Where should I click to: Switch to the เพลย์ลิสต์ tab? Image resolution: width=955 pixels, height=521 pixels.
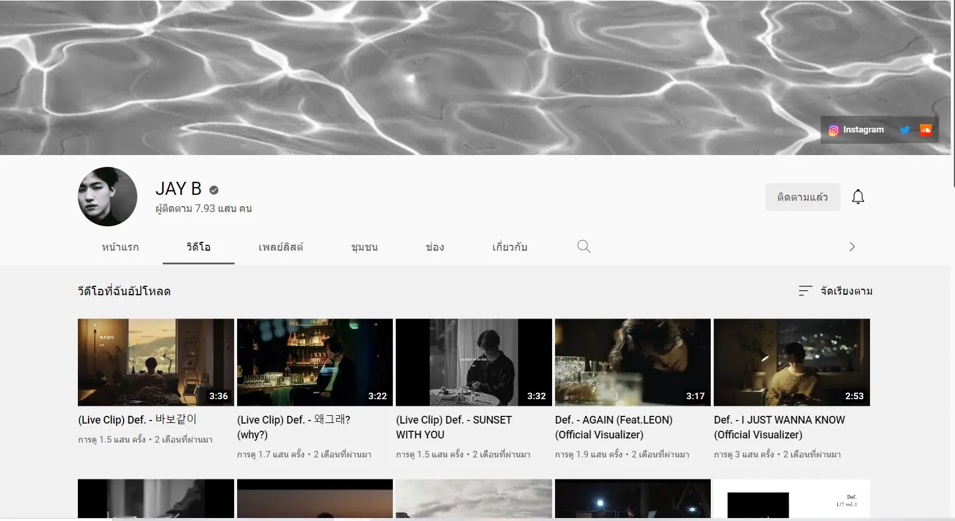(x=280, y=247)
